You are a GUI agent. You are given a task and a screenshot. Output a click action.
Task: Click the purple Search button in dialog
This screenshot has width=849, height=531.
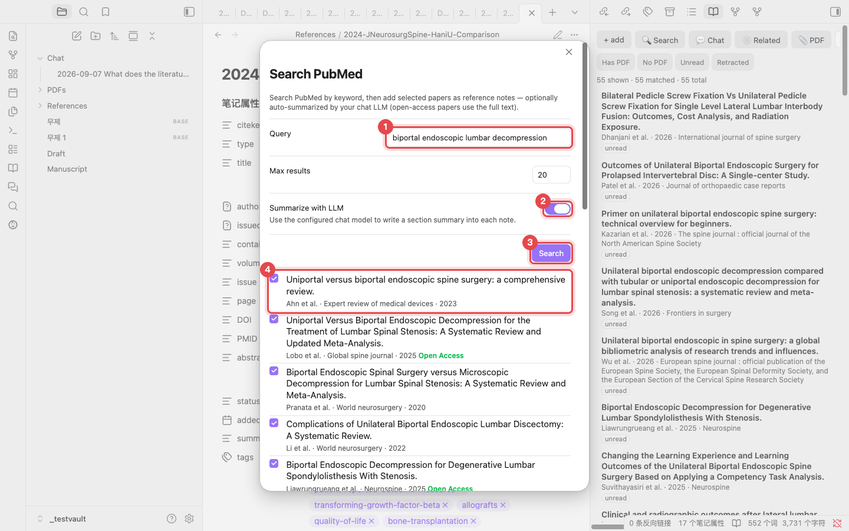(551, 253)
